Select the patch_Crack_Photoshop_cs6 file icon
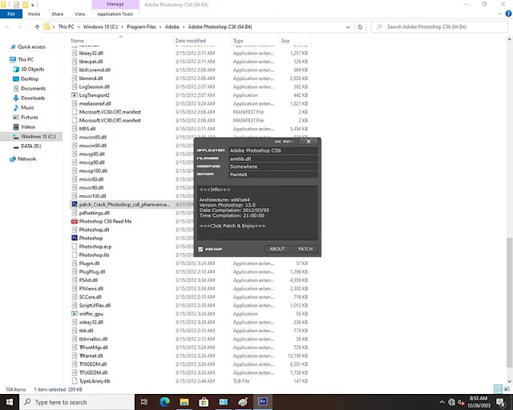The image size is (513, 410). tap(75, 204)
